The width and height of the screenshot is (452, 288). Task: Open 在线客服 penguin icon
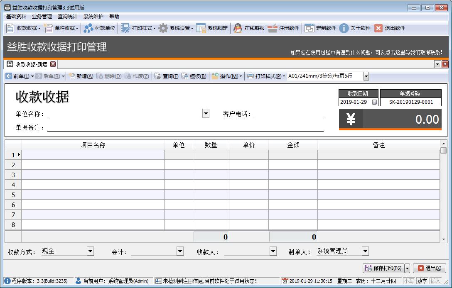tap(238, 28)
